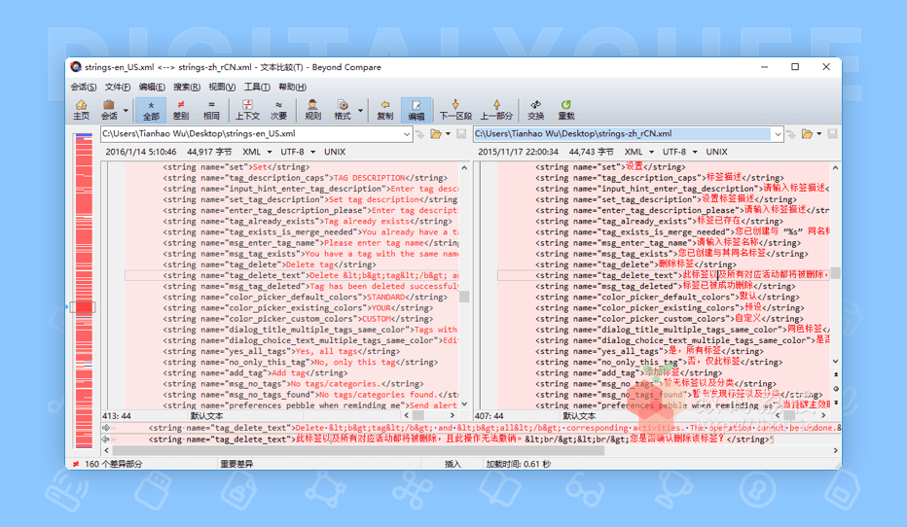Click the right pane open-folder icon

pyautogui.click(x=807, y=134)
